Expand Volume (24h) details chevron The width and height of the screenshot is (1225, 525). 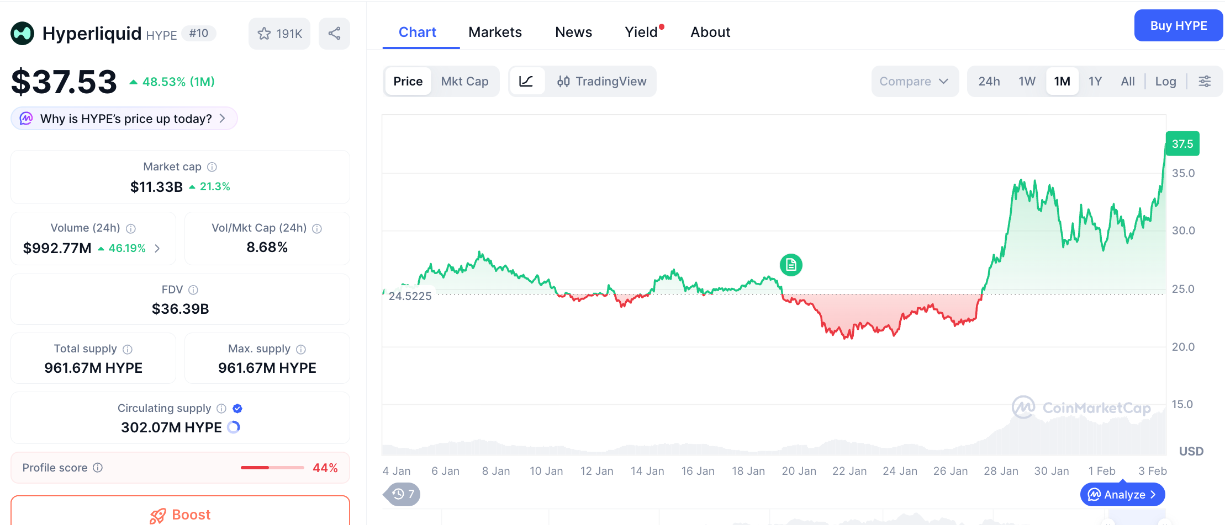coord(157,249)
